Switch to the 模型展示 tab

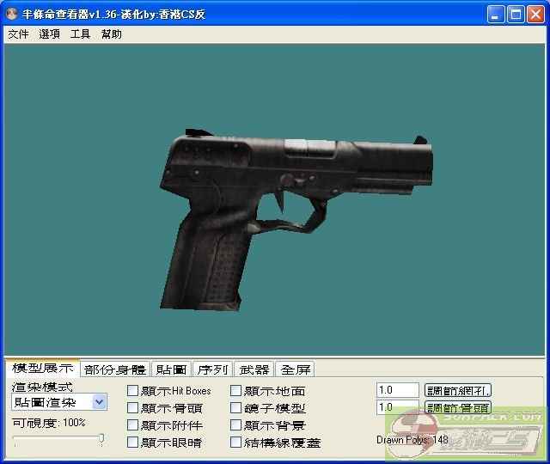(43, 369)
